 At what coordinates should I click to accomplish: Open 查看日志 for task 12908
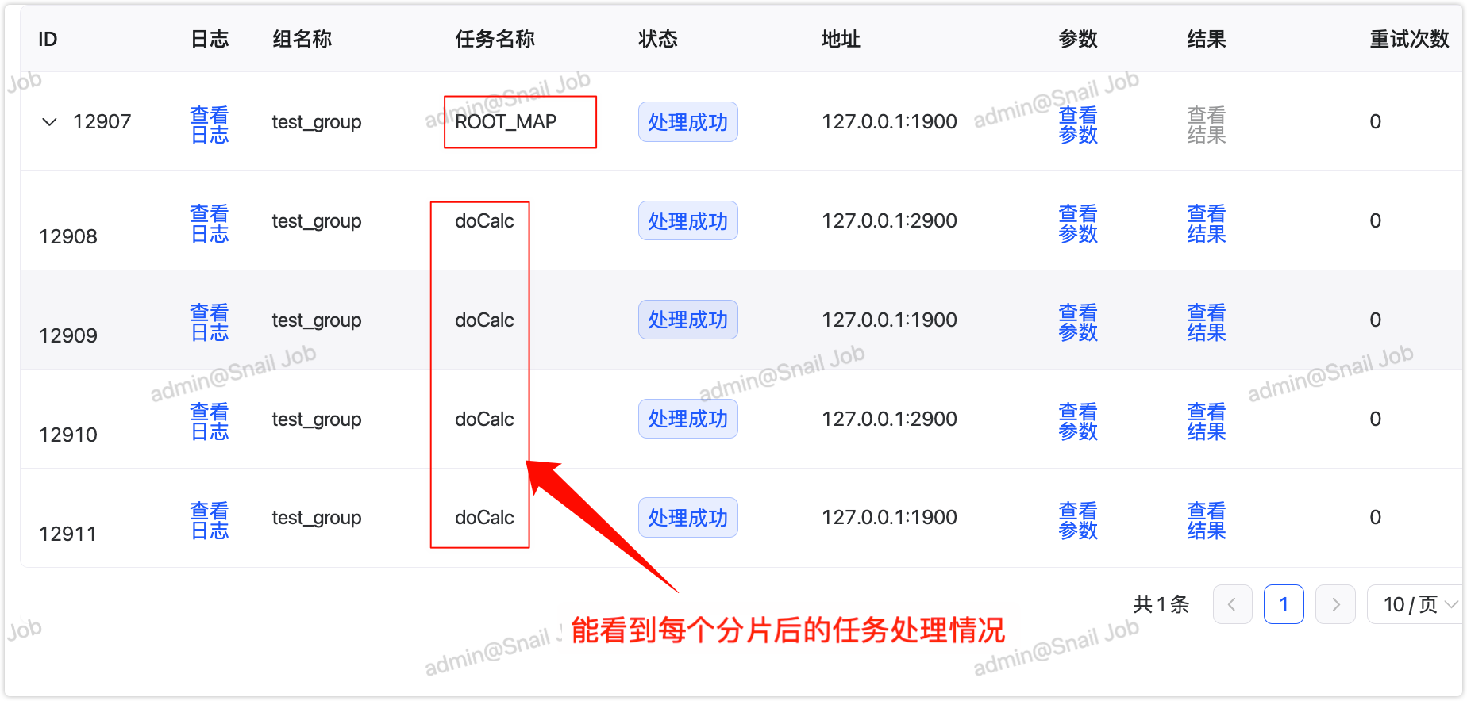[x=210, y=224]
